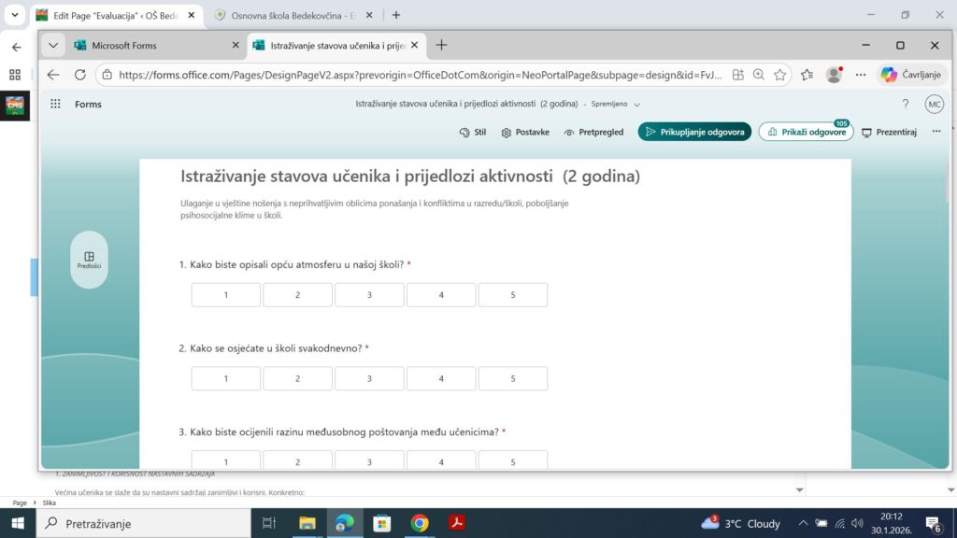
Task: Expand the browser tab list chevron
Action: click(x=52, y=45)
